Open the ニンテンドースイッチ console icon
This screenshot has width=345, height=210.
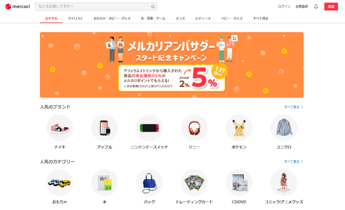pos(149,128)
